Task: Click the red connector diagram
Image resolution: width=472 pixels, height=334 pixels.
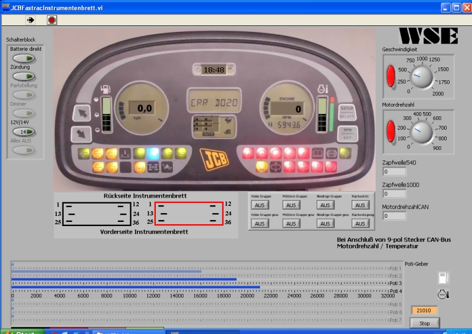Action: [189, 214]
